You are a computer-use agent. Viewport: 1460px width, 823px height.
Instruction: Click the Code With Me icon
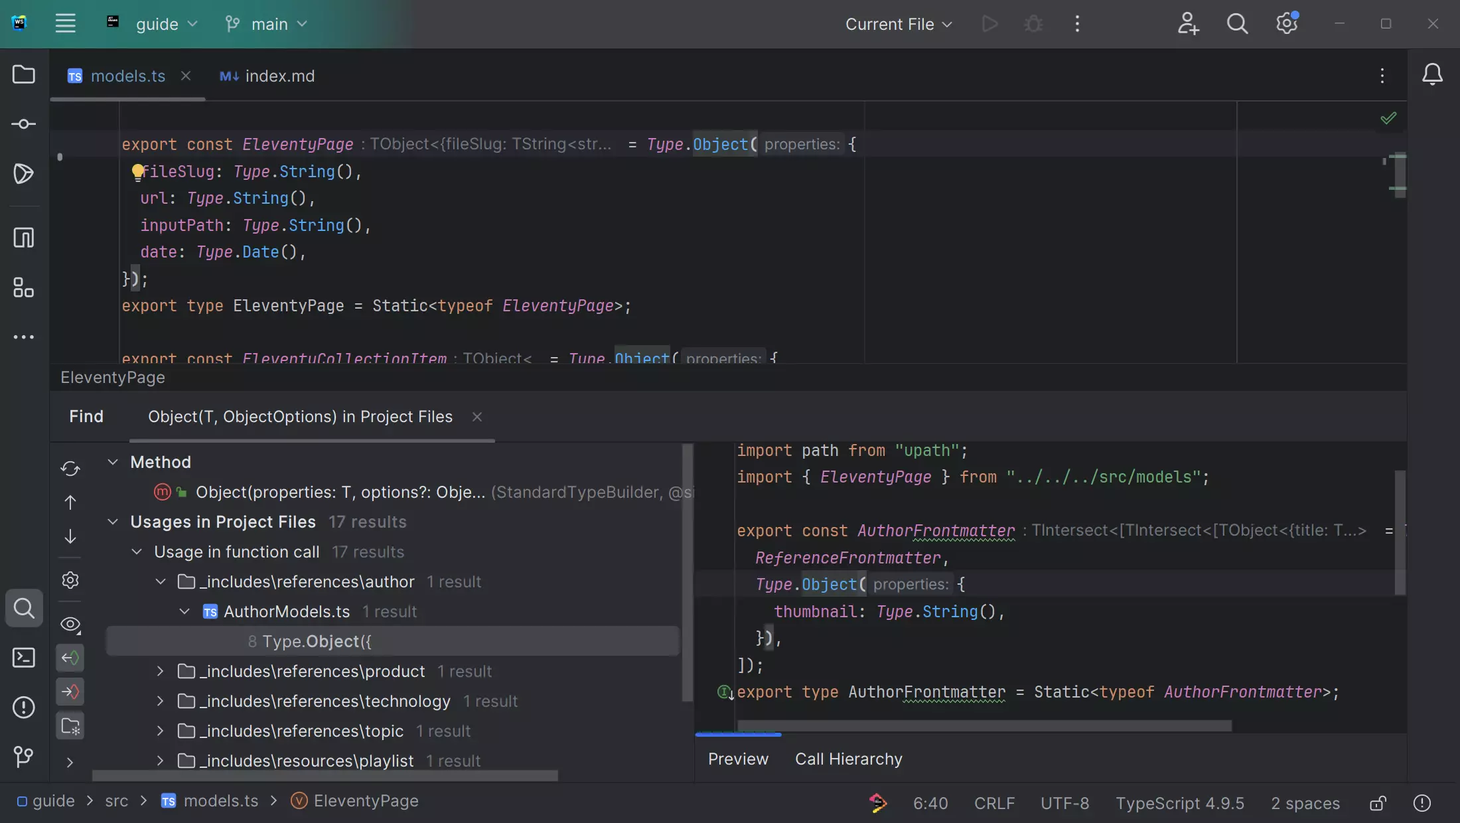pos(1188,24)
